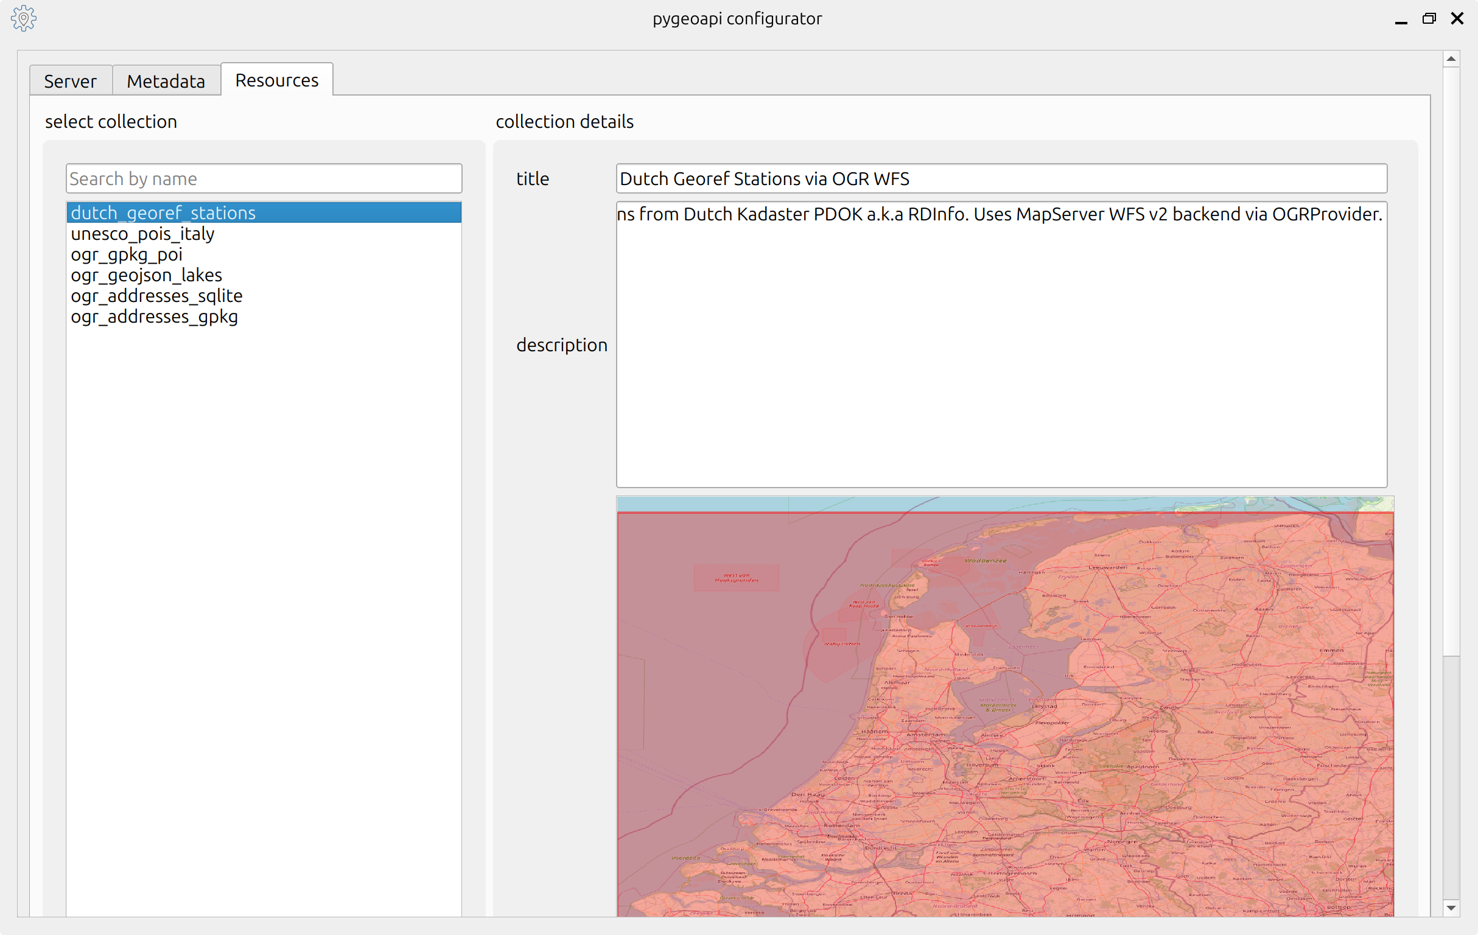Select unesco_pois_italy in collection list
This screenshot has height=935, width=1478.
click(x=142, y=233)
